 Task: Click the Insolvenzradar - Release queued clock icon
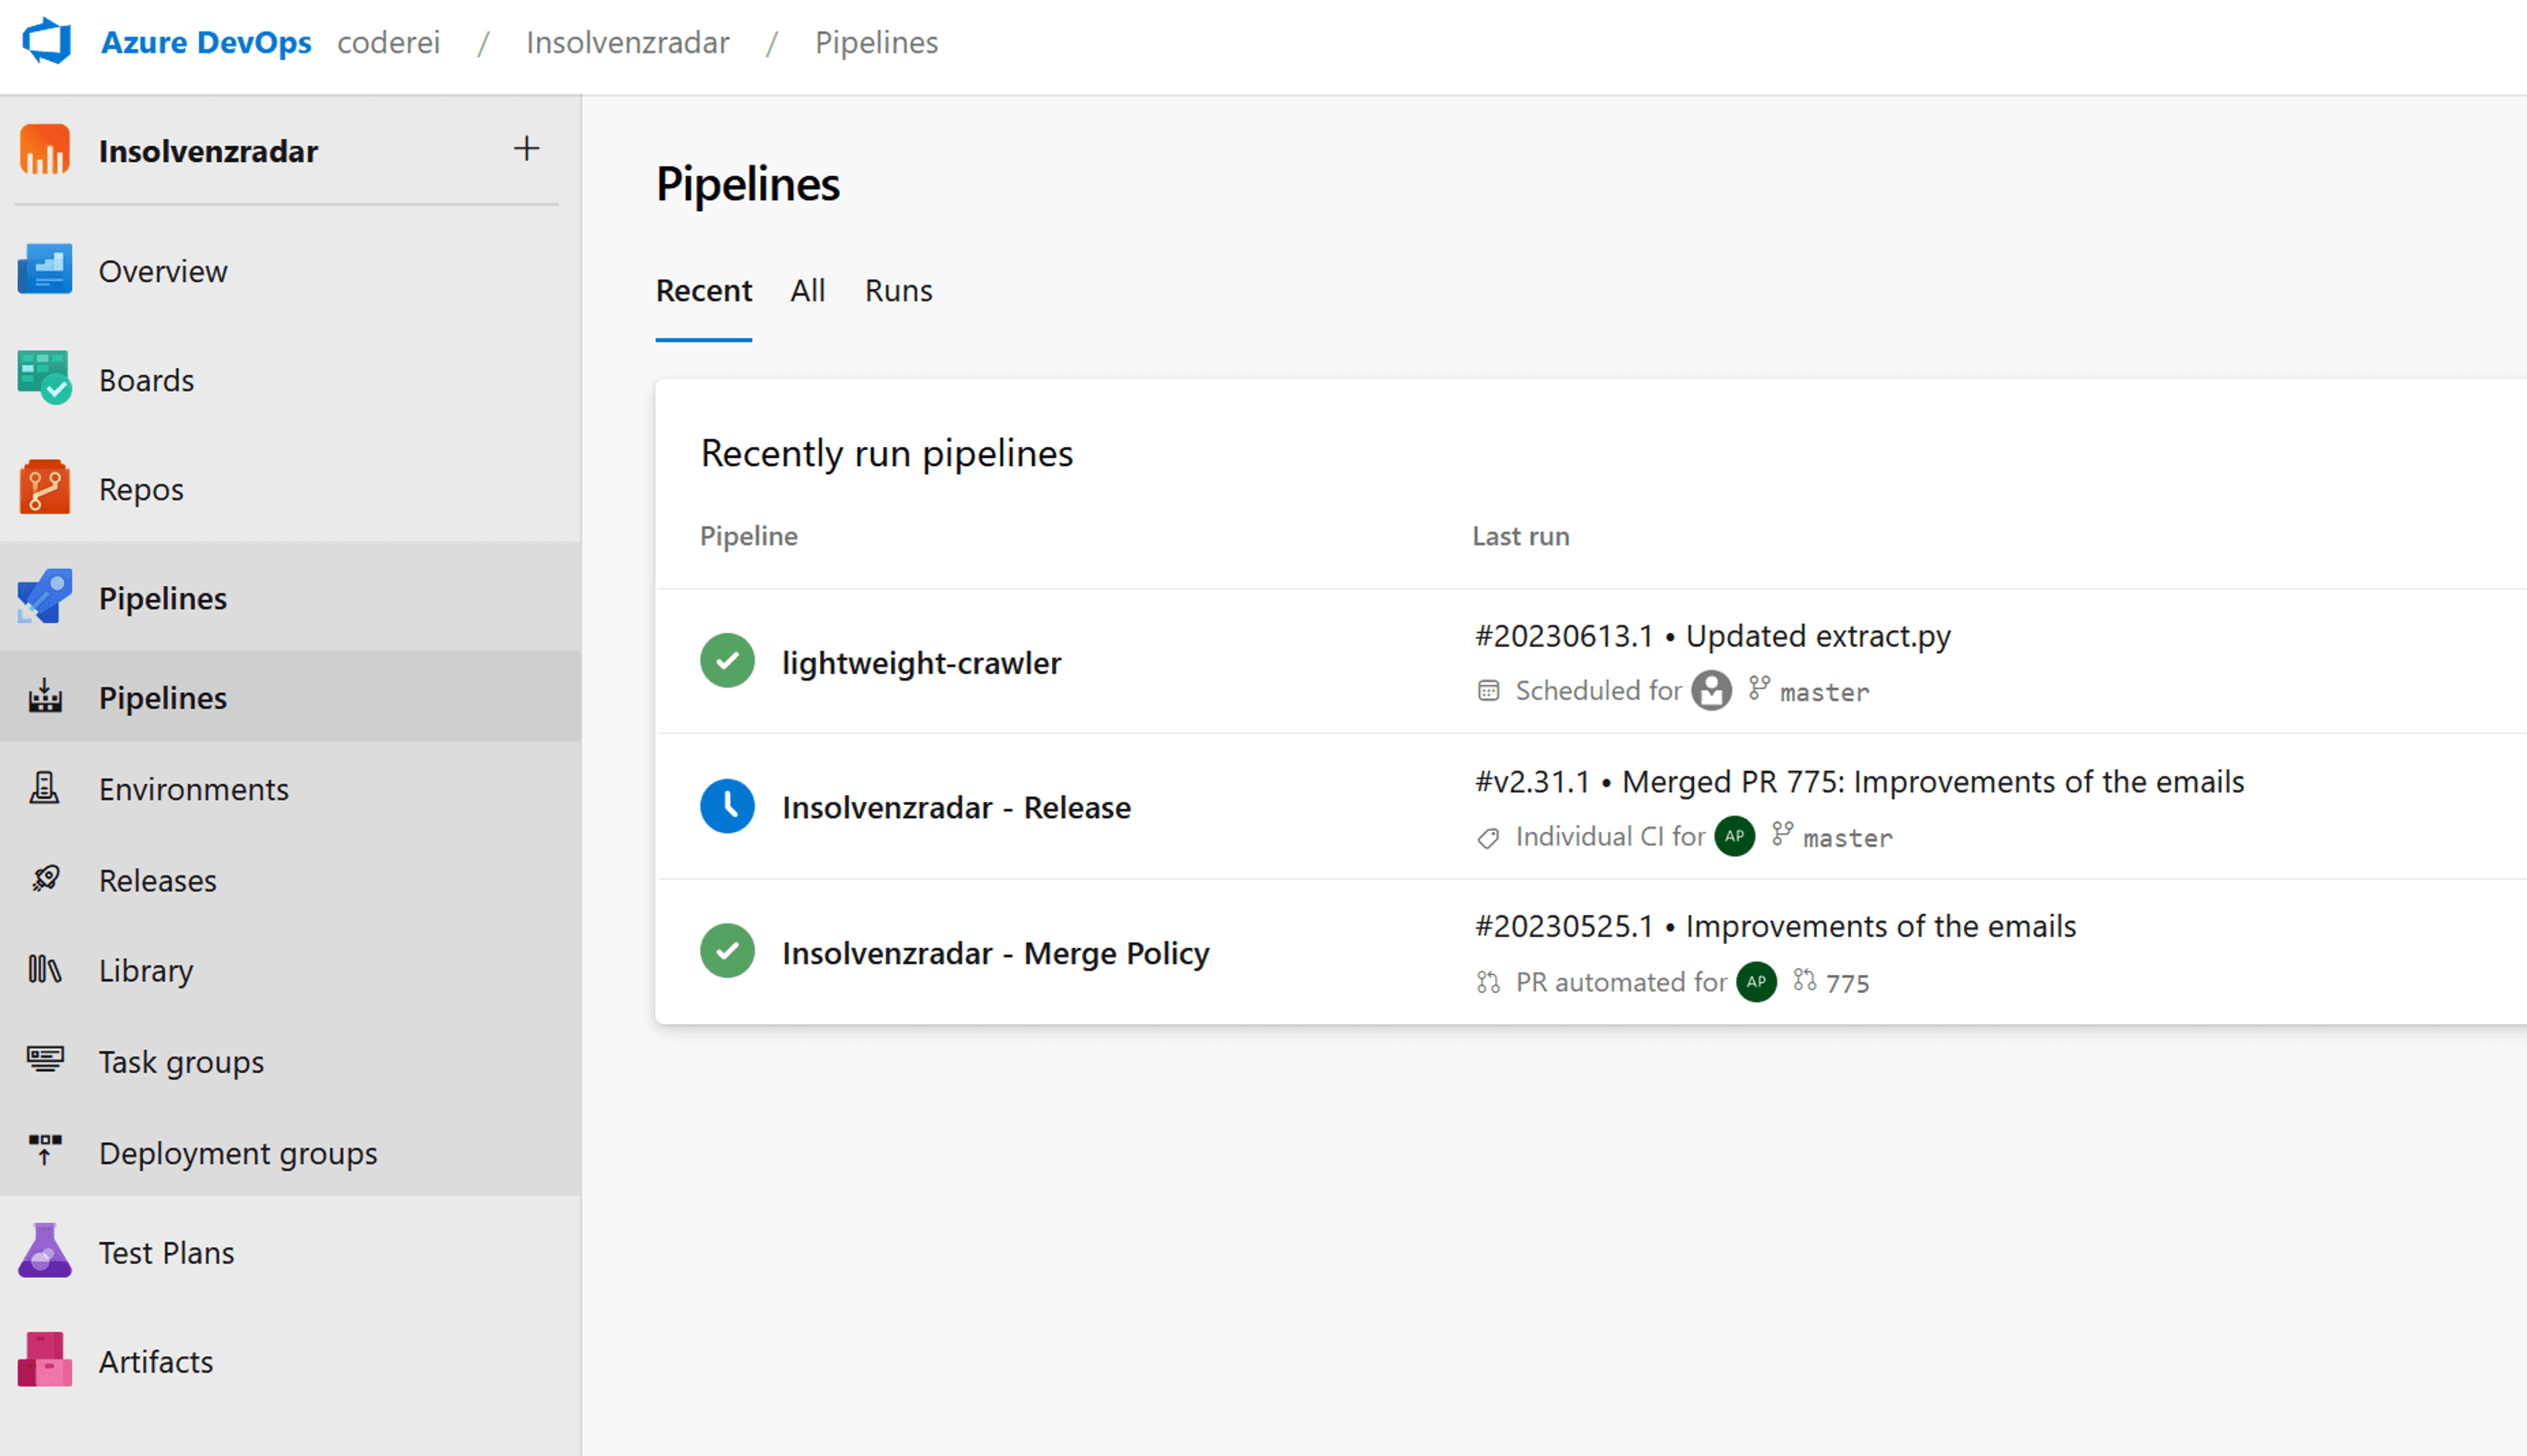(727, 806)
